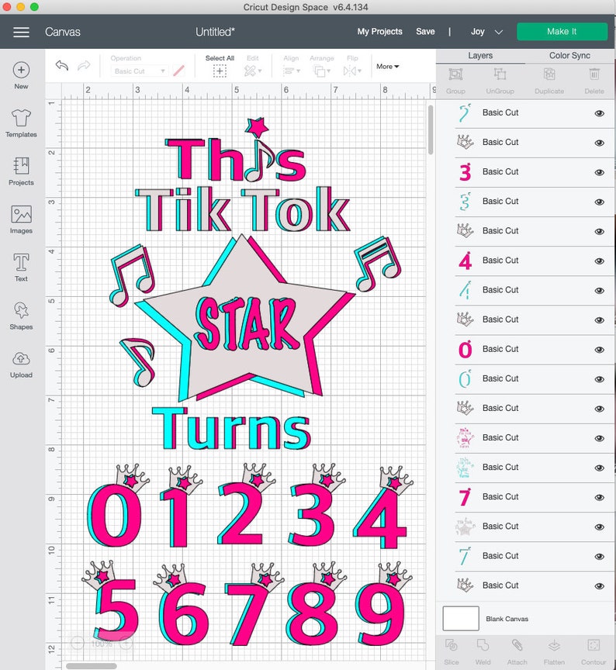Click the Make It button

[562, 32]
